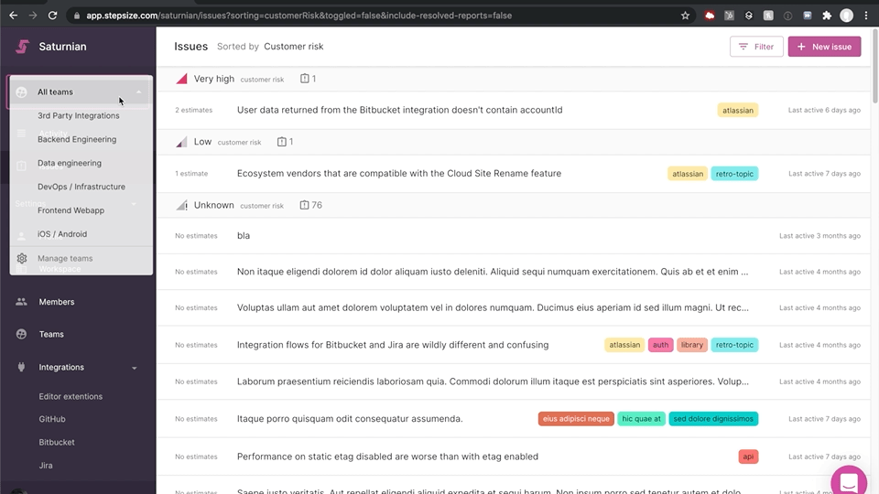Reload the page in browser
The width and height of the screenshot is (879, 494).
53,16
